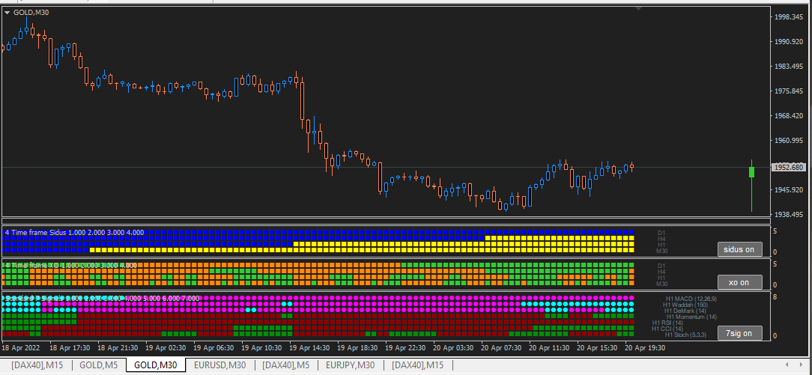The height and width of the screenshot is (375, 812).
Task: Click the 20 Apr 11:30 time label
Action: tap(550, 348)
